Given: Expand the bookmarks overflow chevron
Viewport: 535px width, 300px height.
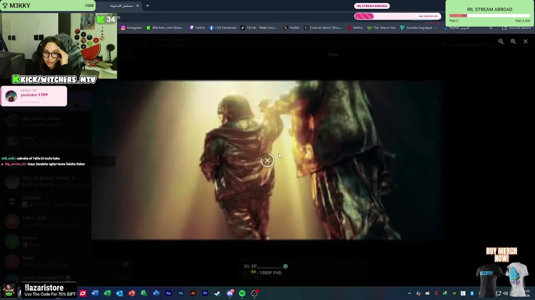Looking at the screenshot, I should click(x=491, y=28).
